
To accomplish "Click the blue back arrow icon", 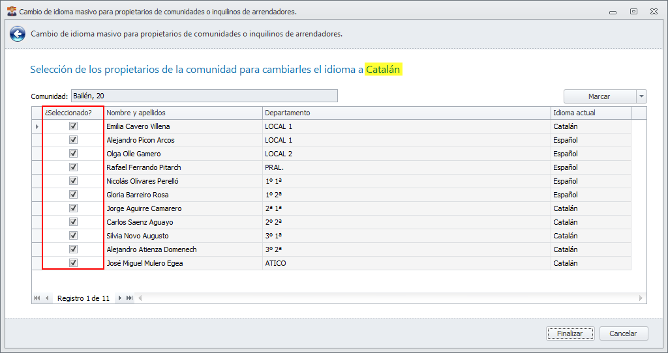I will point(18,34).
